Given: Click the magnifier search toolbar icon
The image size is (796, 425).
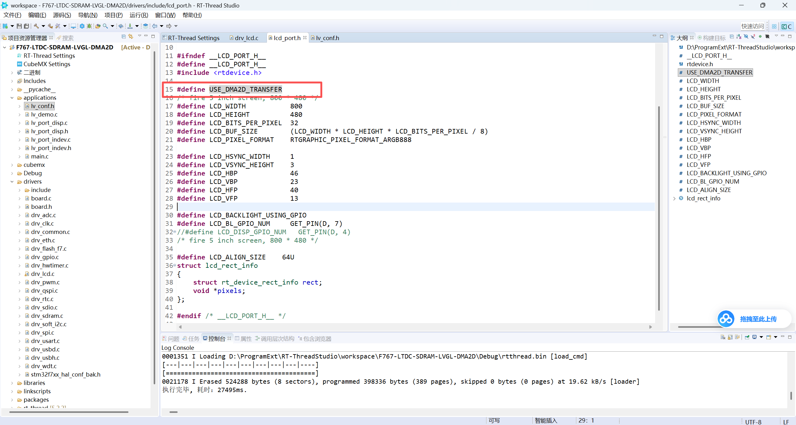Looking at the screenshot, I should tap(105, 26).
